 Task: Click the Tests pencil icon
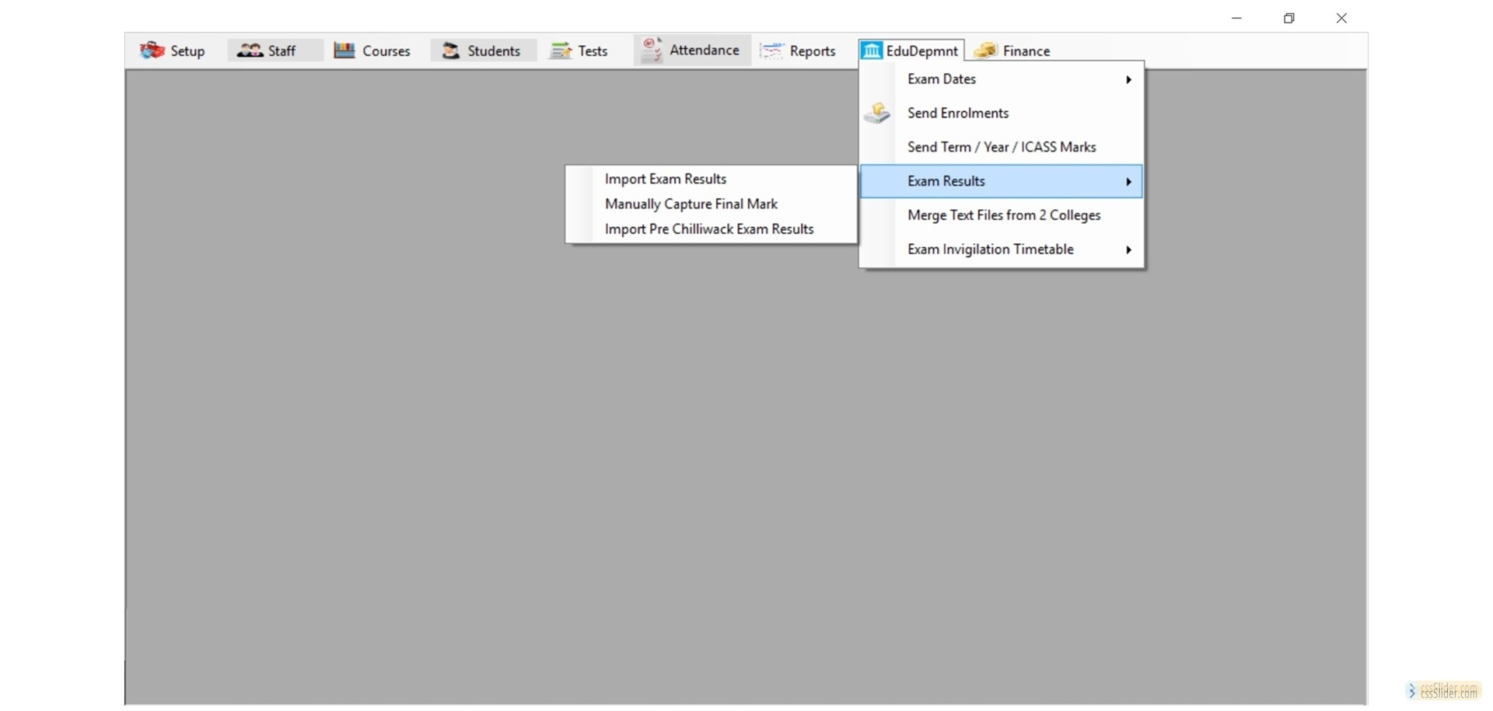coord(561,51)
